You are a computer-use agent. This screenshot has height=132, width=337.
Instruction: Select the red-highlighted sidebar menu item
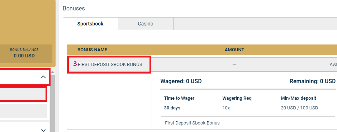pos(23,94)
